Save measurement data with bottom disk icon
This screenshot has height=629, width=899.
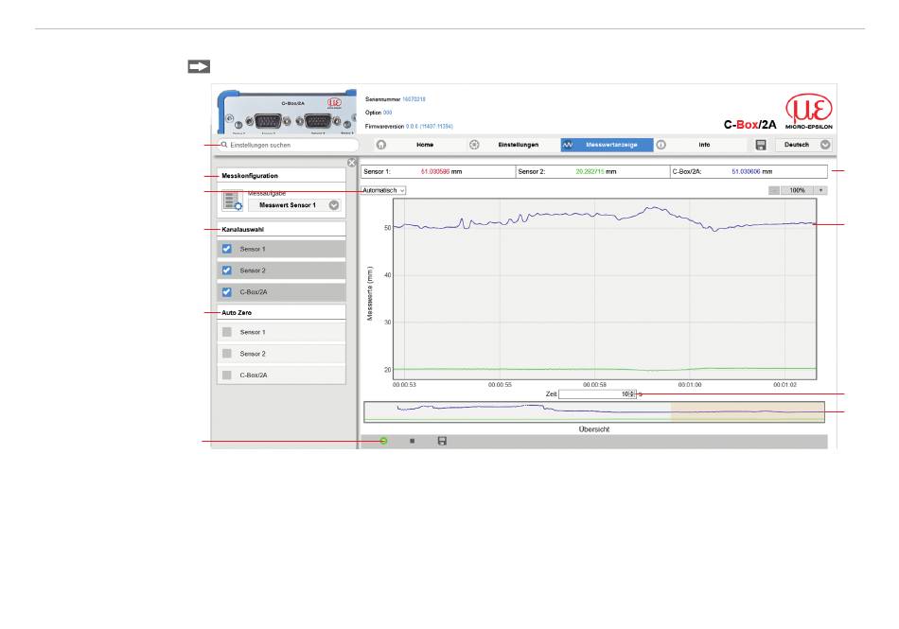pyautogui.click(x=442, y=441)
